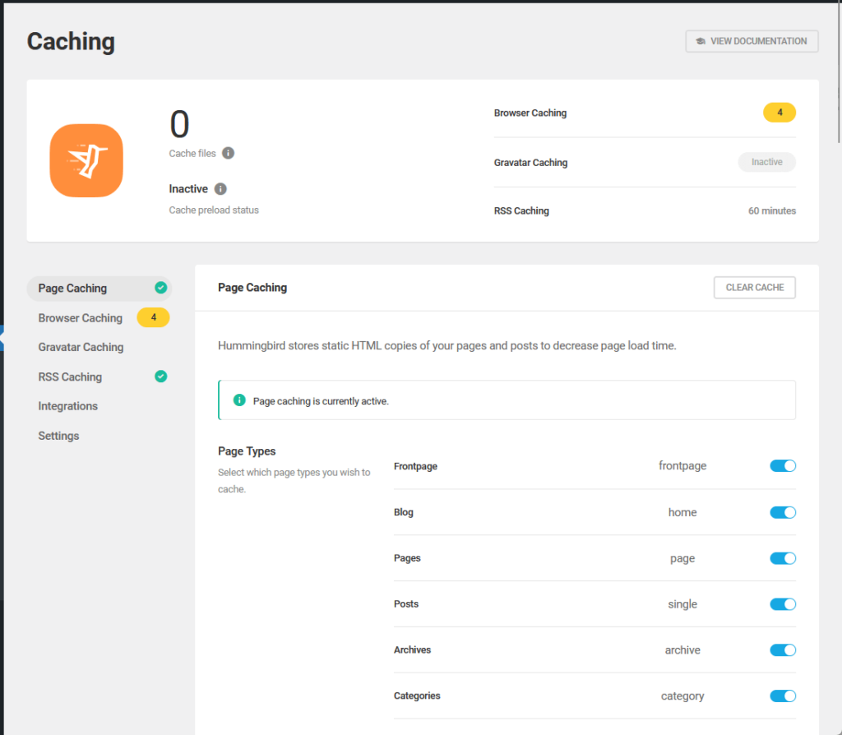Click the orange Hummingbird logo icon
This screenshot has height=735, width=842.
86,160
